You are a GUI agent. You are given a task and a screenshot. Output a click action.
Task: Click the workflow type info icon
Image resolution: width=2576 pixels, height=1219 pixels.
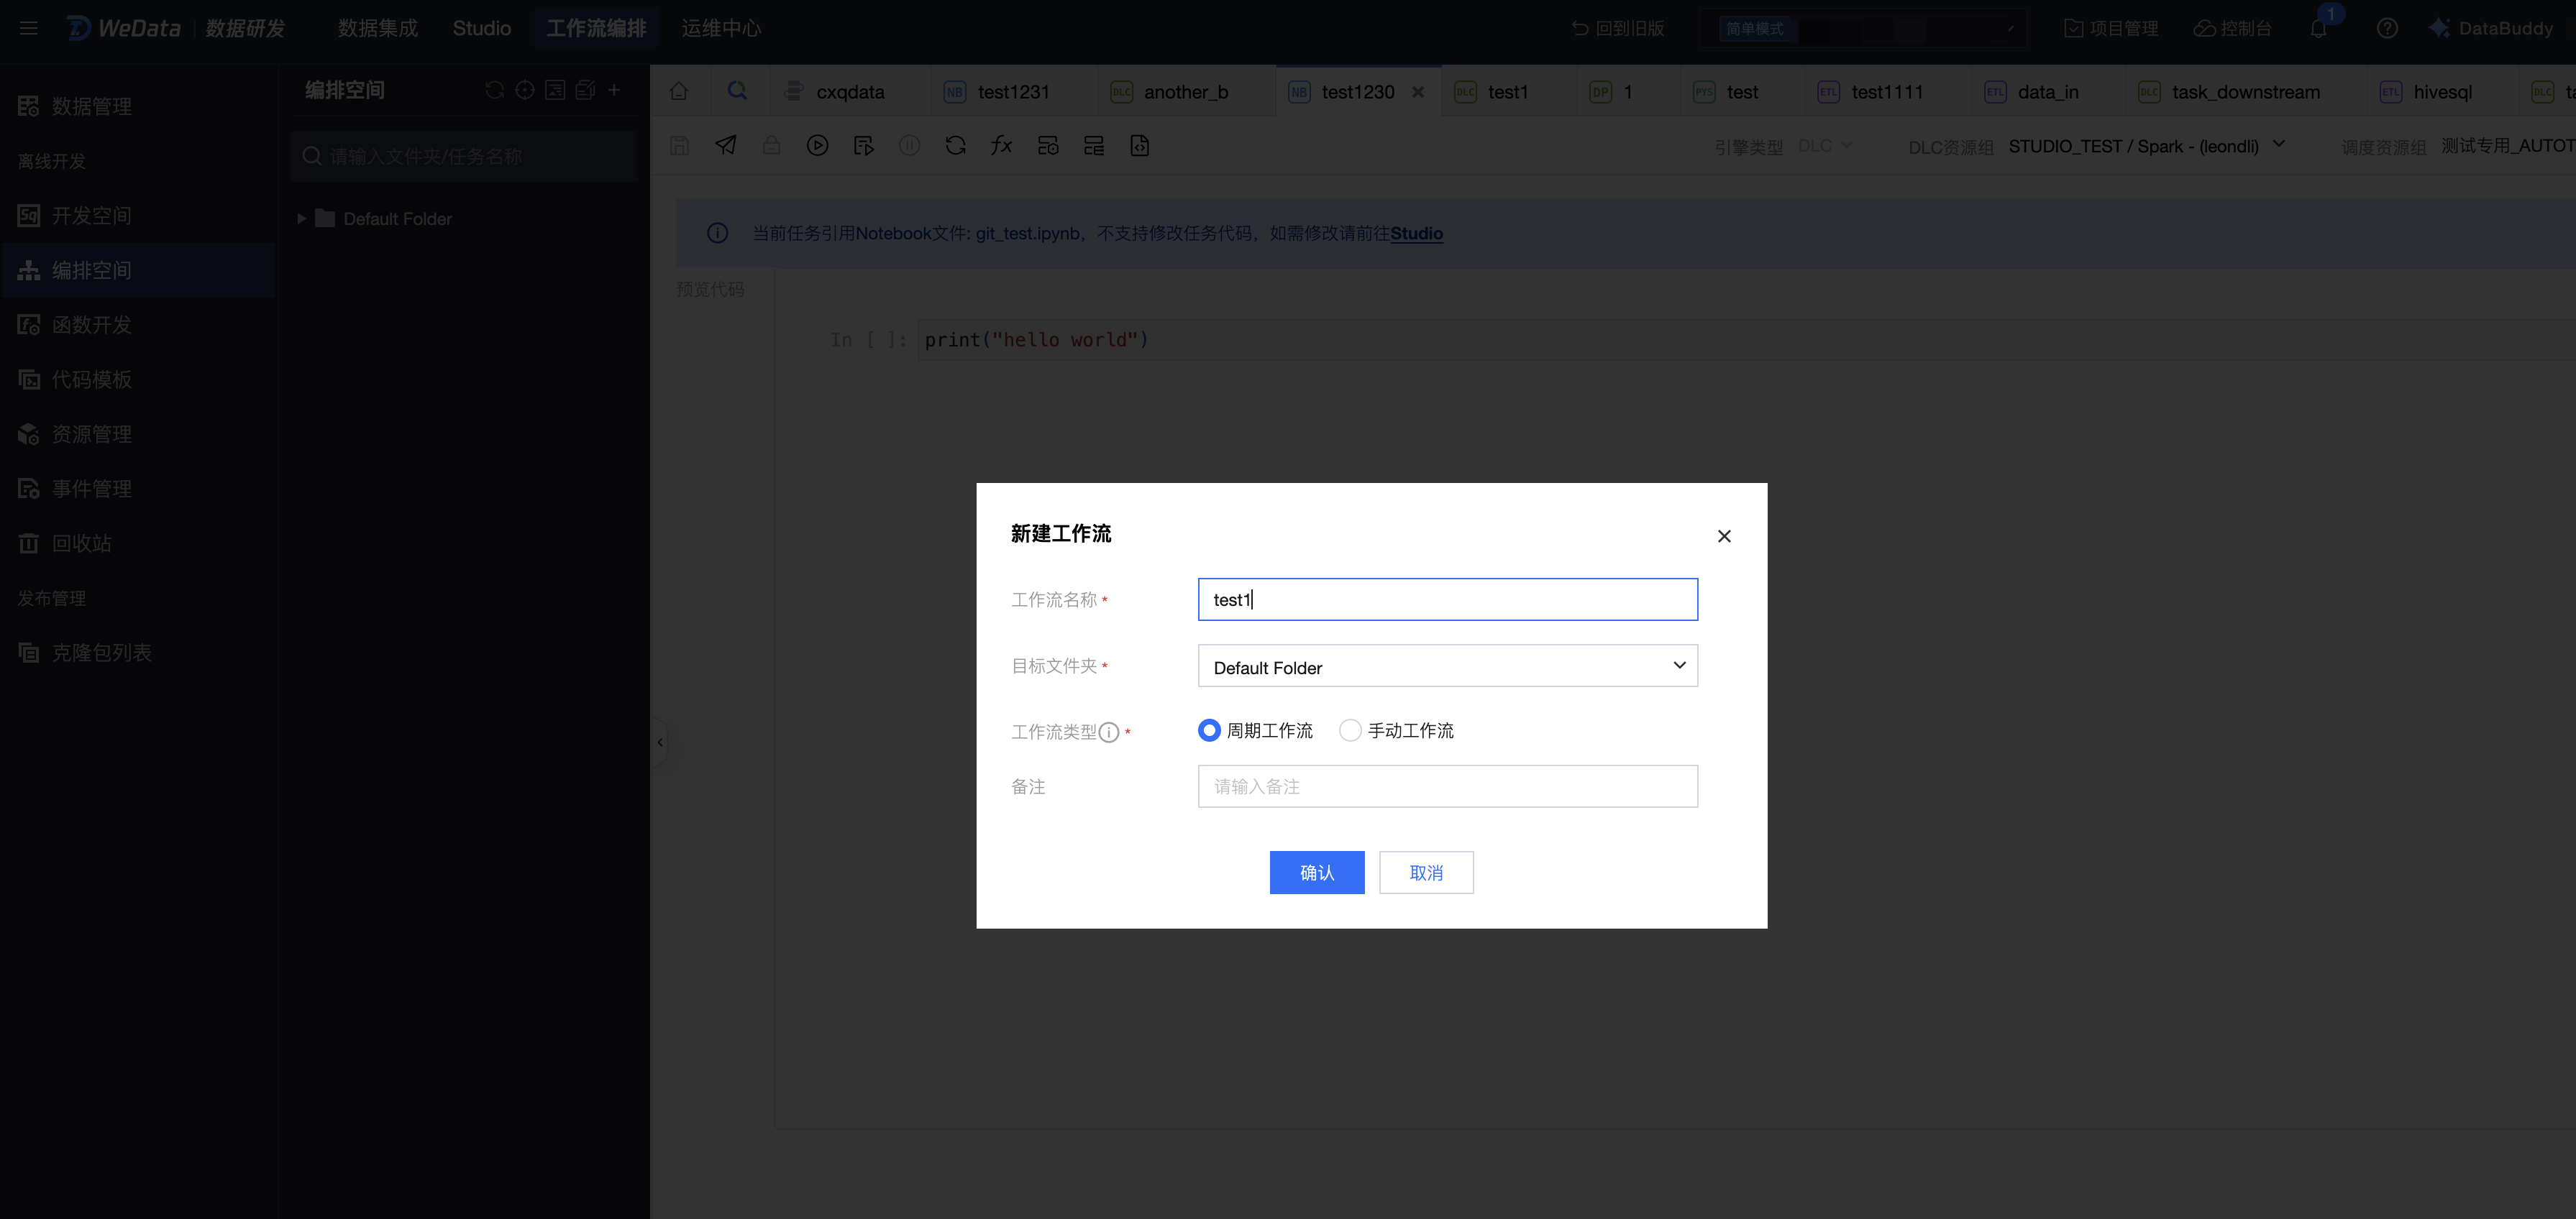click(1108, 732)
